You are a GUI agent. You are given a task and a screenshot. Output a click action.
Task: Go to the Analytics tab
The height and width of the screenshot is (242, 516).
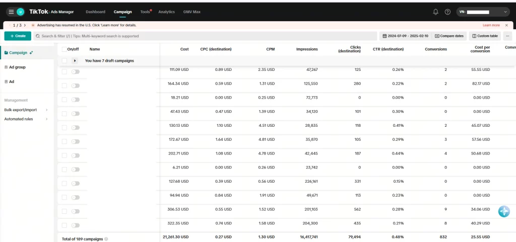[166, 12]
